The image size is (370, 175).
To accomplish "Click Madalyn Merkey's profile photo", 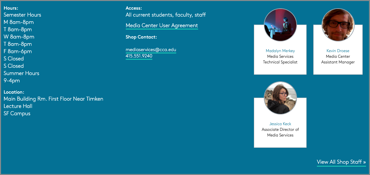I will point(280,25).
